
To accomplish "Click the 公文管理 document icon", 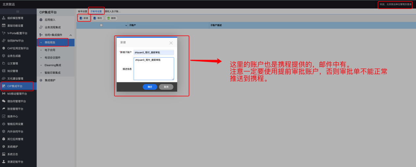I will 4,64.
